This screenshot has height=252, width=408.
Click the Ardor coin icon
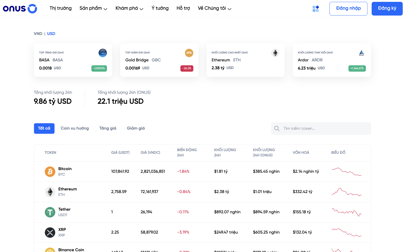(x=362, y=53)
